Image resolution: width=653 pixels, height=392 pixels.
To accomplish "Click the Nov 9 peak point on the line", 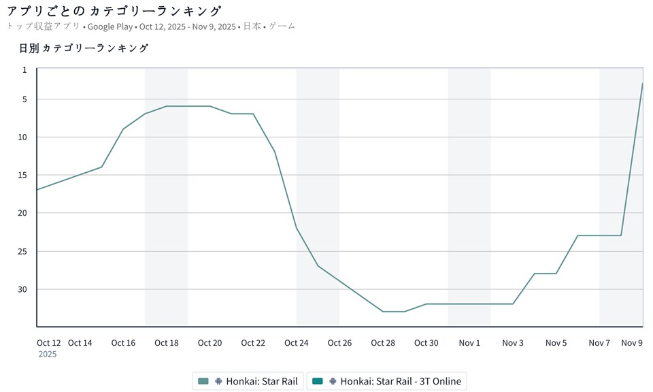I will [642, 84].
